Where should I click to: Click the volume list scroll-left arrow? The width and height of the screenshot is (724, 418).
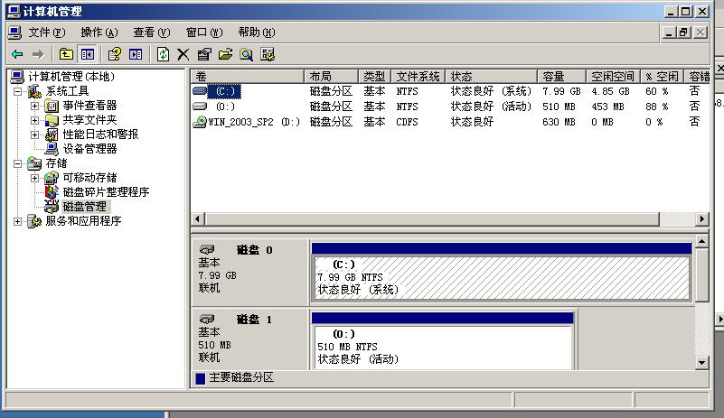198,219
